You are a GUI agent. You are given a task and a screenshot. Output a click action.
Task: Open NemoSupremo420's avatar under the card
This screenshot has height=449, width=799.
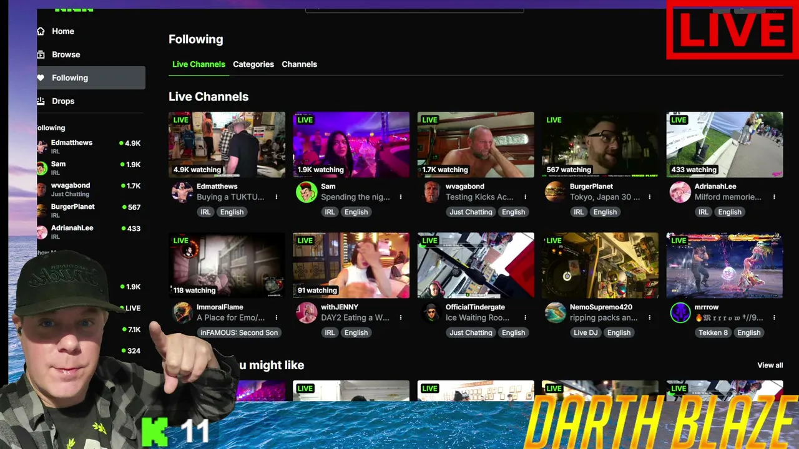pyautogui.click(x=556, y=312)
